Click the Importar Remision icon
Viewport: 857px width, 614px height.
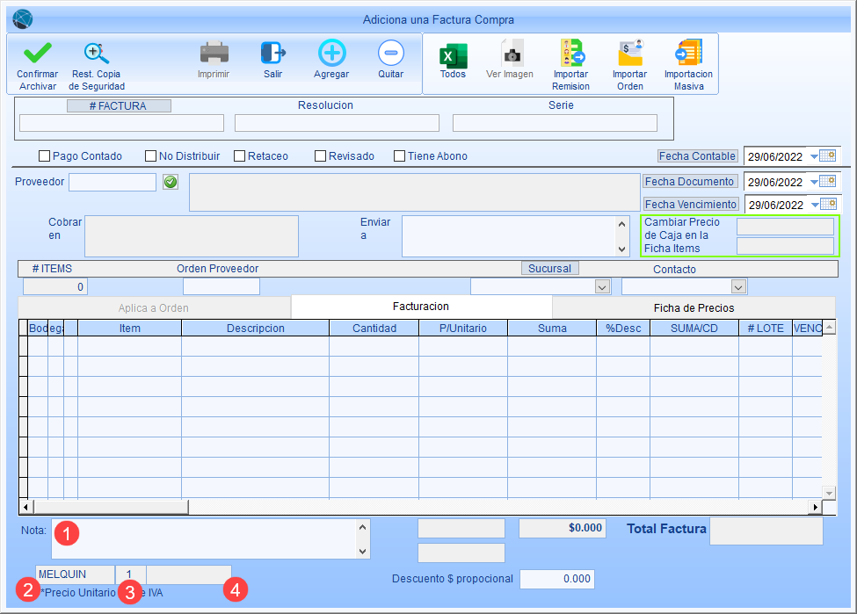571,53
